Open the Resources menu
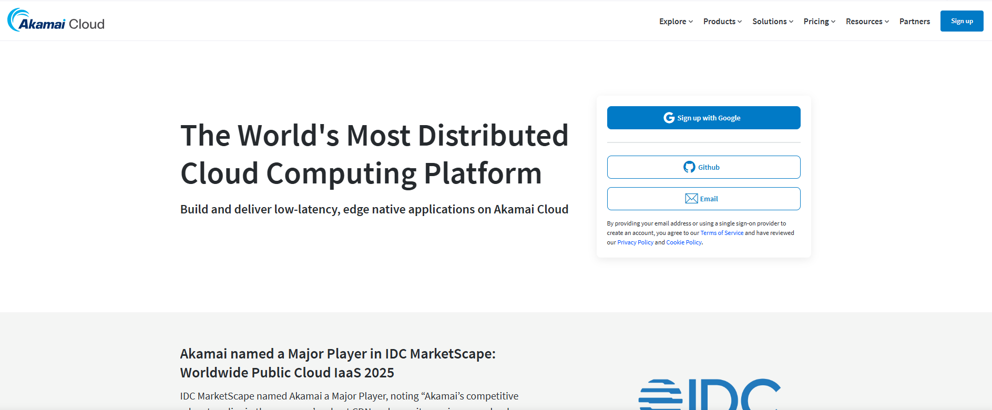This screenshot has width=992, height=410. point(867,22)
